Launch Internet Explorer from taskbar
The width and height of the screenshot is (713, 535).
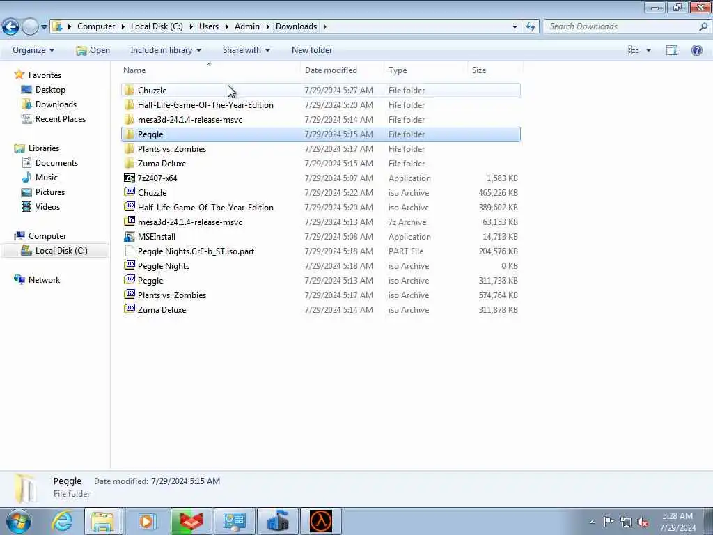pyautogui.click(x=61, y=521)
